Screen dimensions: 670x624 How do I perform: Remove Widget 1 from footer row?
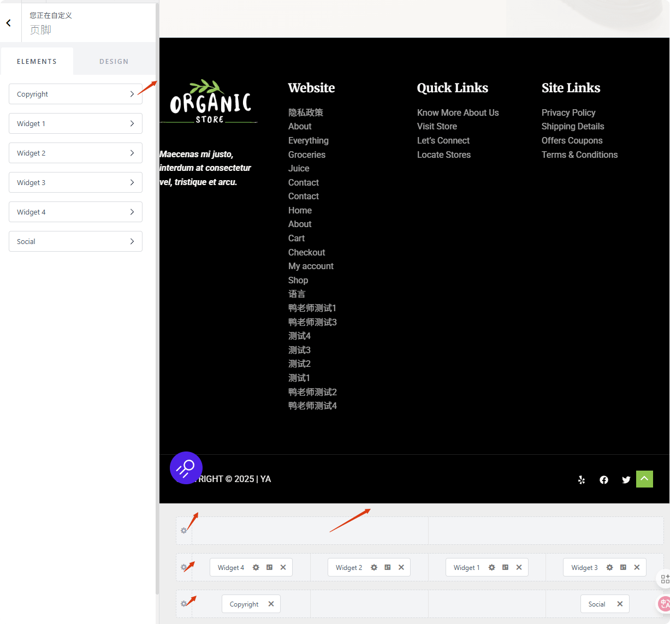[519, 567]
